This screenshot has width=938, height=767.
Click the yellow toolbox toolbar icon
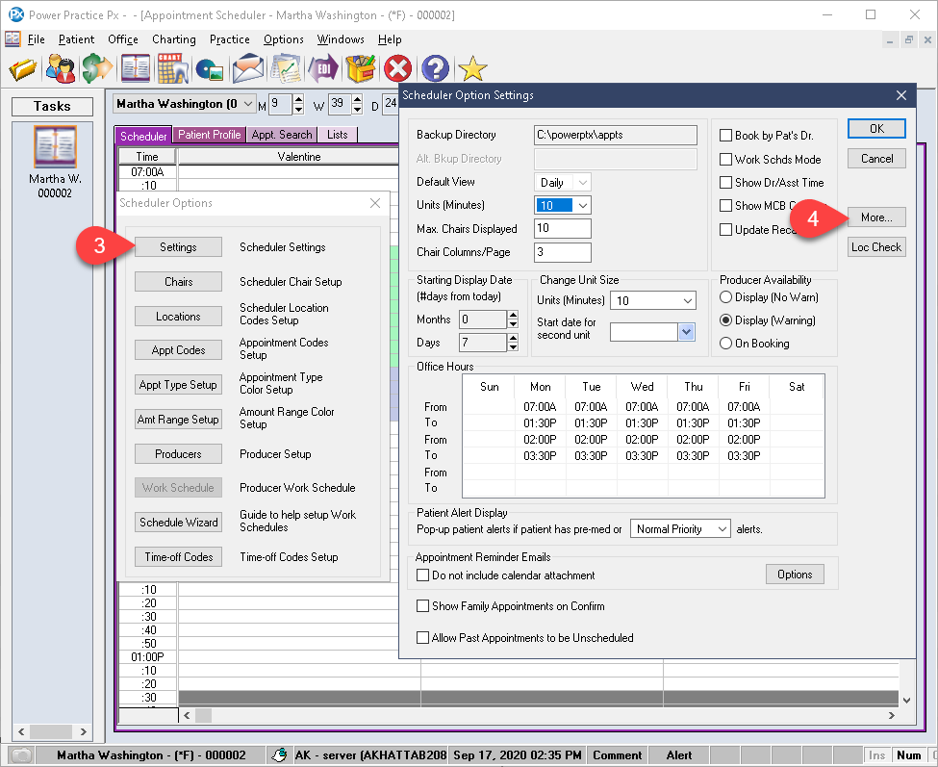pos(361,68)
